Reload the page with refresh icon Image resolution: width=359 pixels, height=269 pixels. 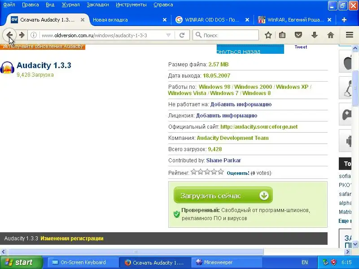182,35
